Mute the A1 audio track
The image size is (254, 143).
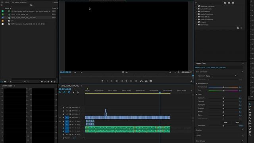point(73,121)
